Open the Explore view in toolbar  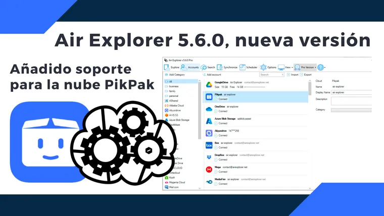click(x=172, y=67)
